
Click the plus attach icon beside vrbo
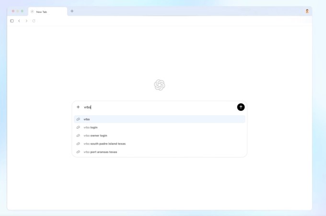click(78, 107)
